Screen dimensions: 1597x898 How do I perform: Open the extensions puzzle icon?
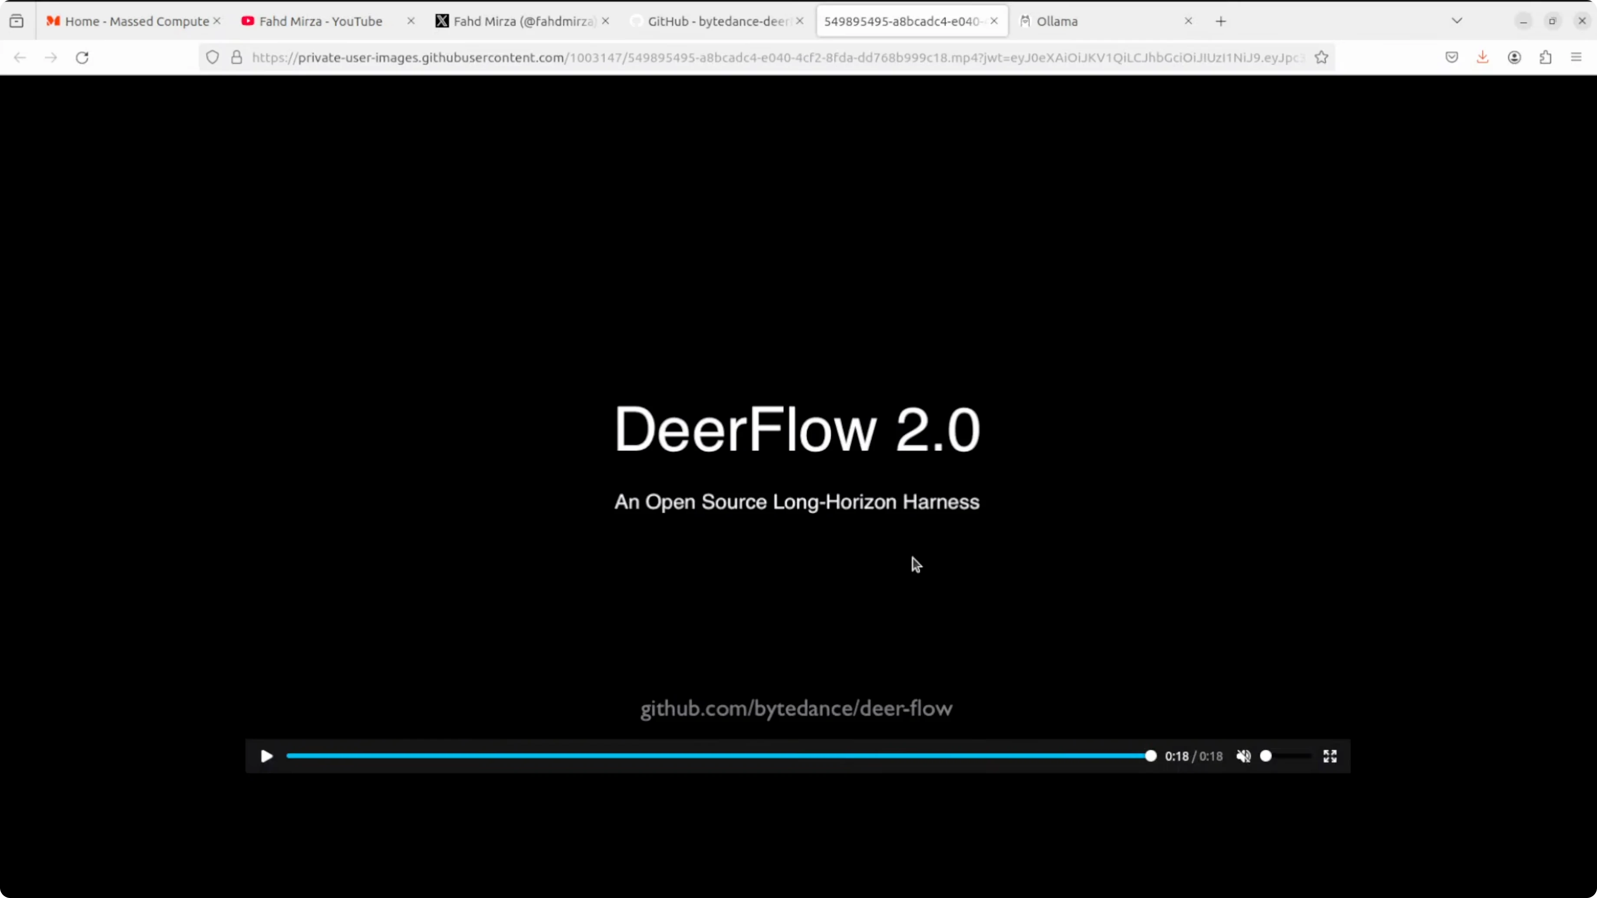pyautogui.click(x=1545, y=58)
